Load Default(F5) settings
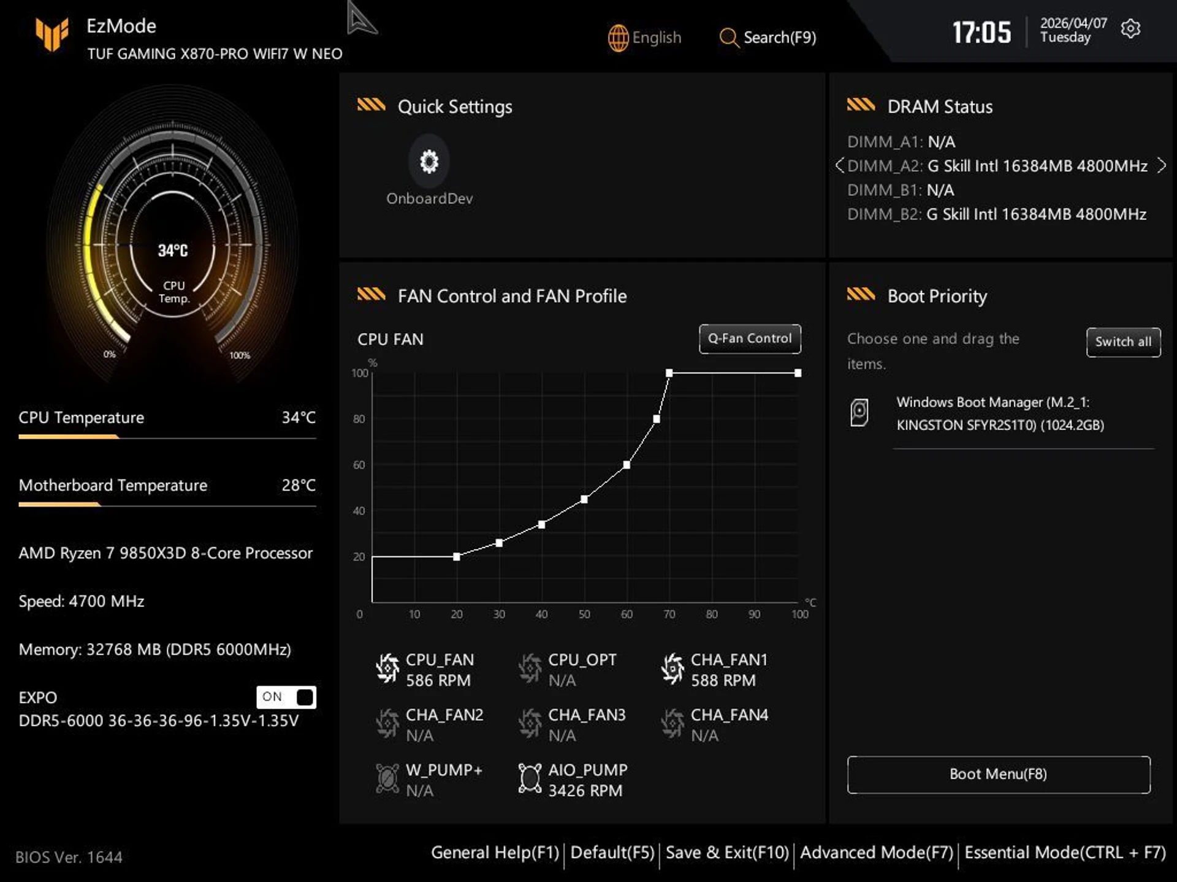The height and width of the screenshot is (882, 1177). [x=612, y=853]
